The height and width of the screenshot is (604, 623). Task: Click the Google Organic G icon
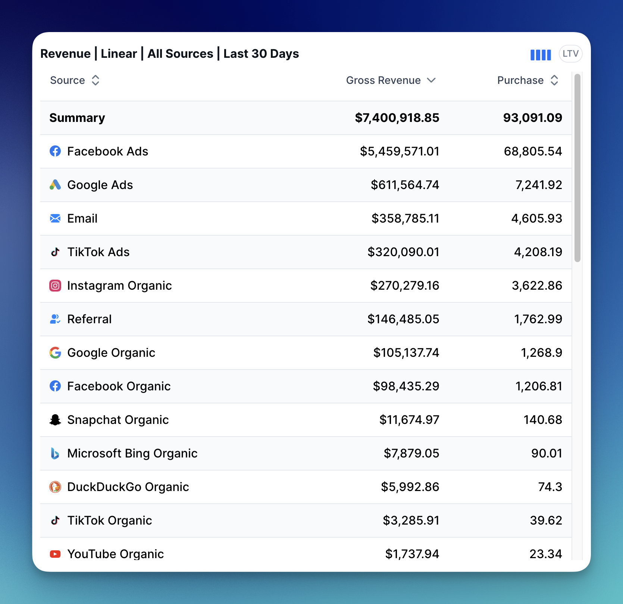(55, 353)
